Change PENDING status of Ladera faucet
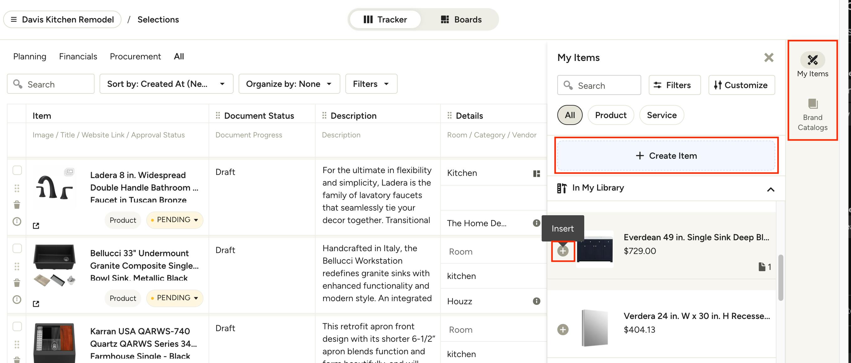851x363 pixels. click(174, 220)
